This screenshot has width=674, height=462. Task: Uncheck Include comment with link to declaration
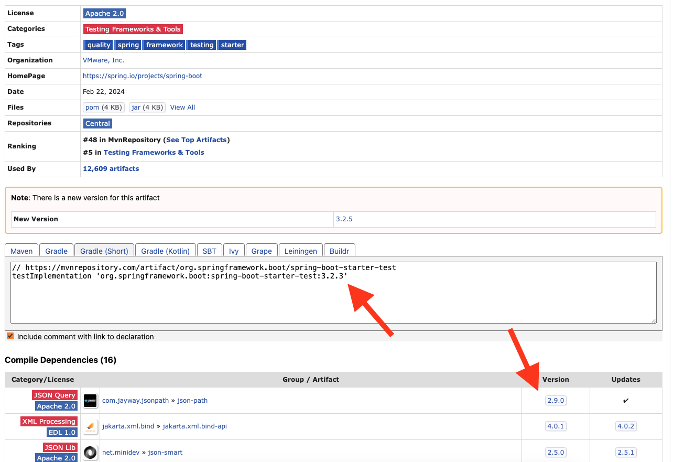click(x=10, y=336)
